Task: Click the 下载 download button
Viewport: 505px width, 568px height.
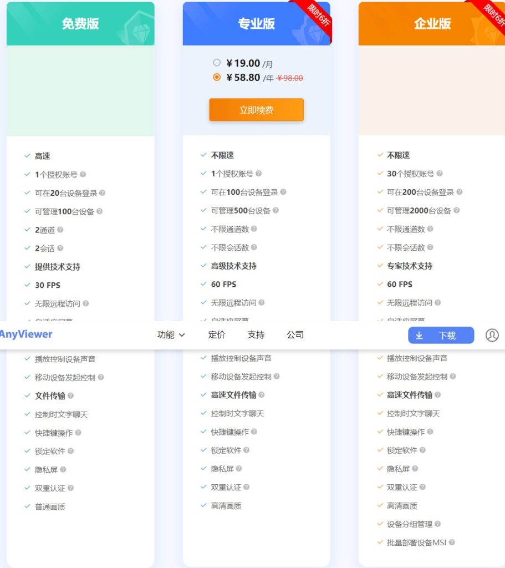Action: (441, 336)
